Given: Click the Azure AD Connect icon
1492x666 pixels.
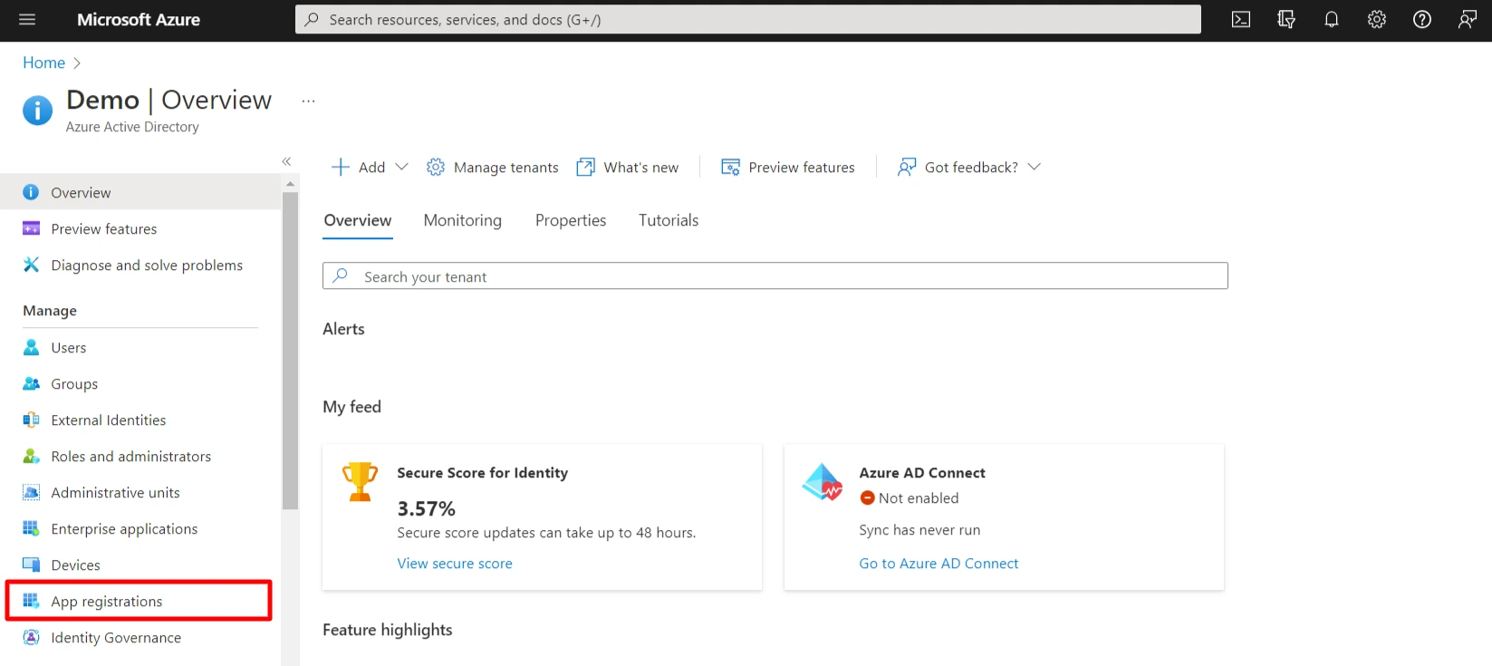Looking at the screenshot, I should point(823,482).
